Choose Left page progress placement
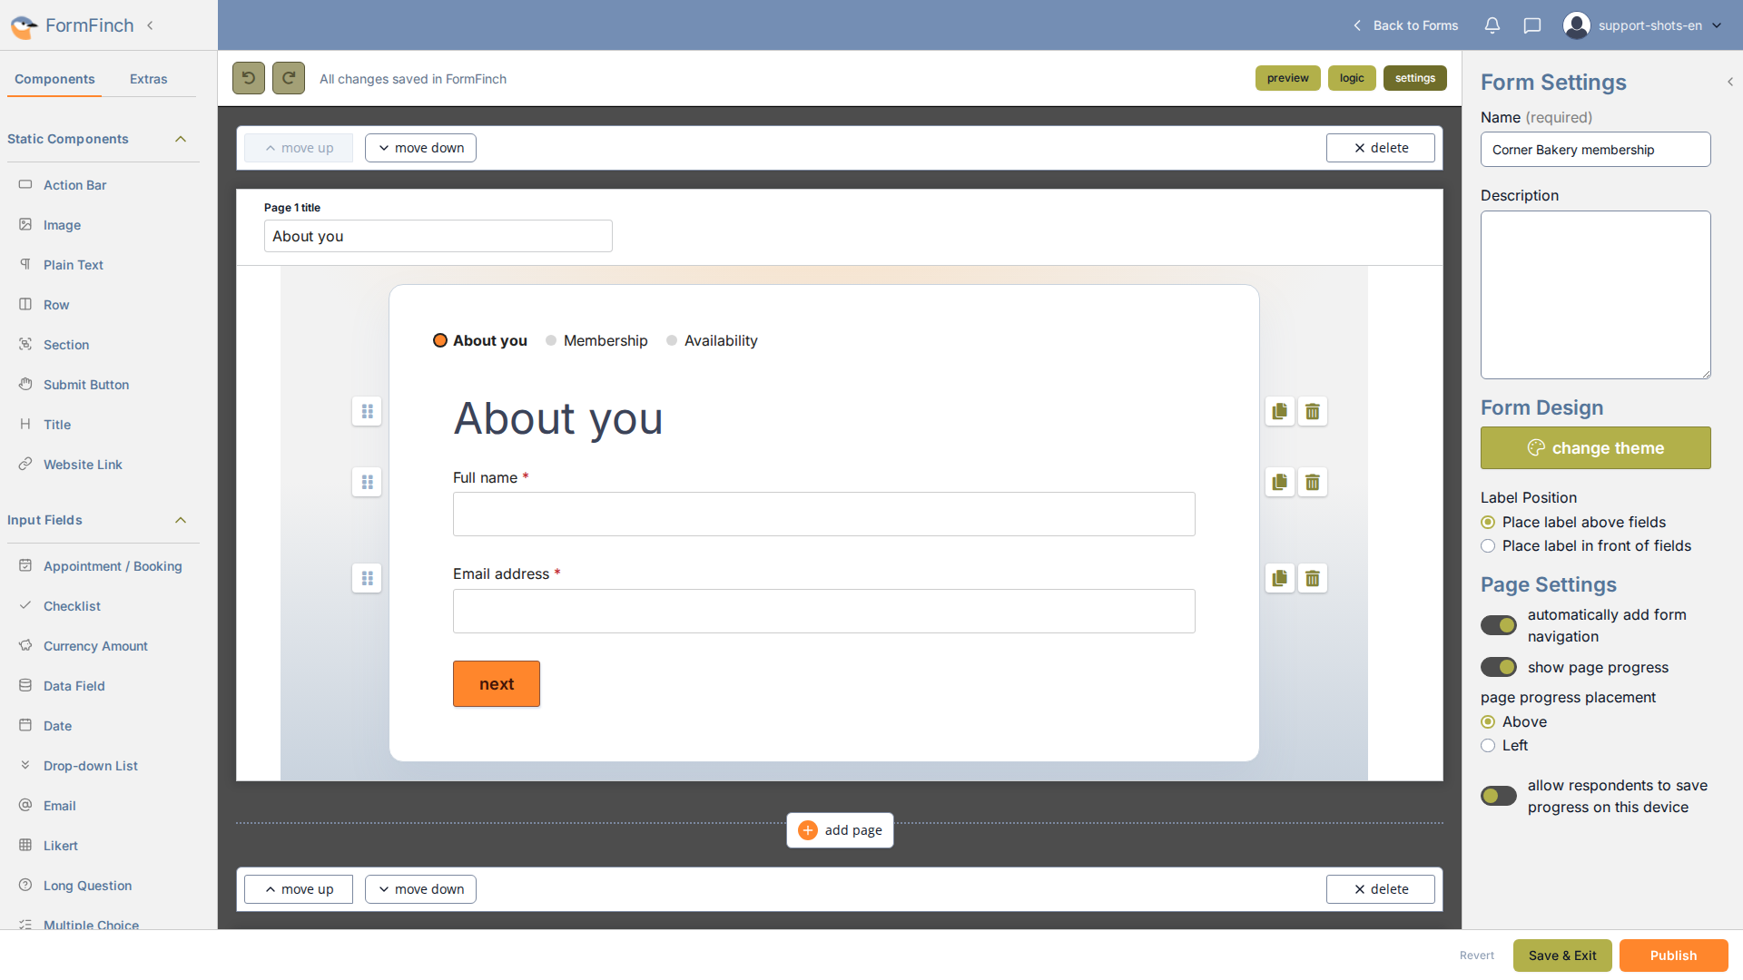The height and width of the screenshot is (980, 1743). pyautogui.click(x=1488, y=745)
